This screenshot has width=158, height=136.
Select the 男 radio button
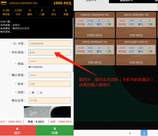click(30, 93)
